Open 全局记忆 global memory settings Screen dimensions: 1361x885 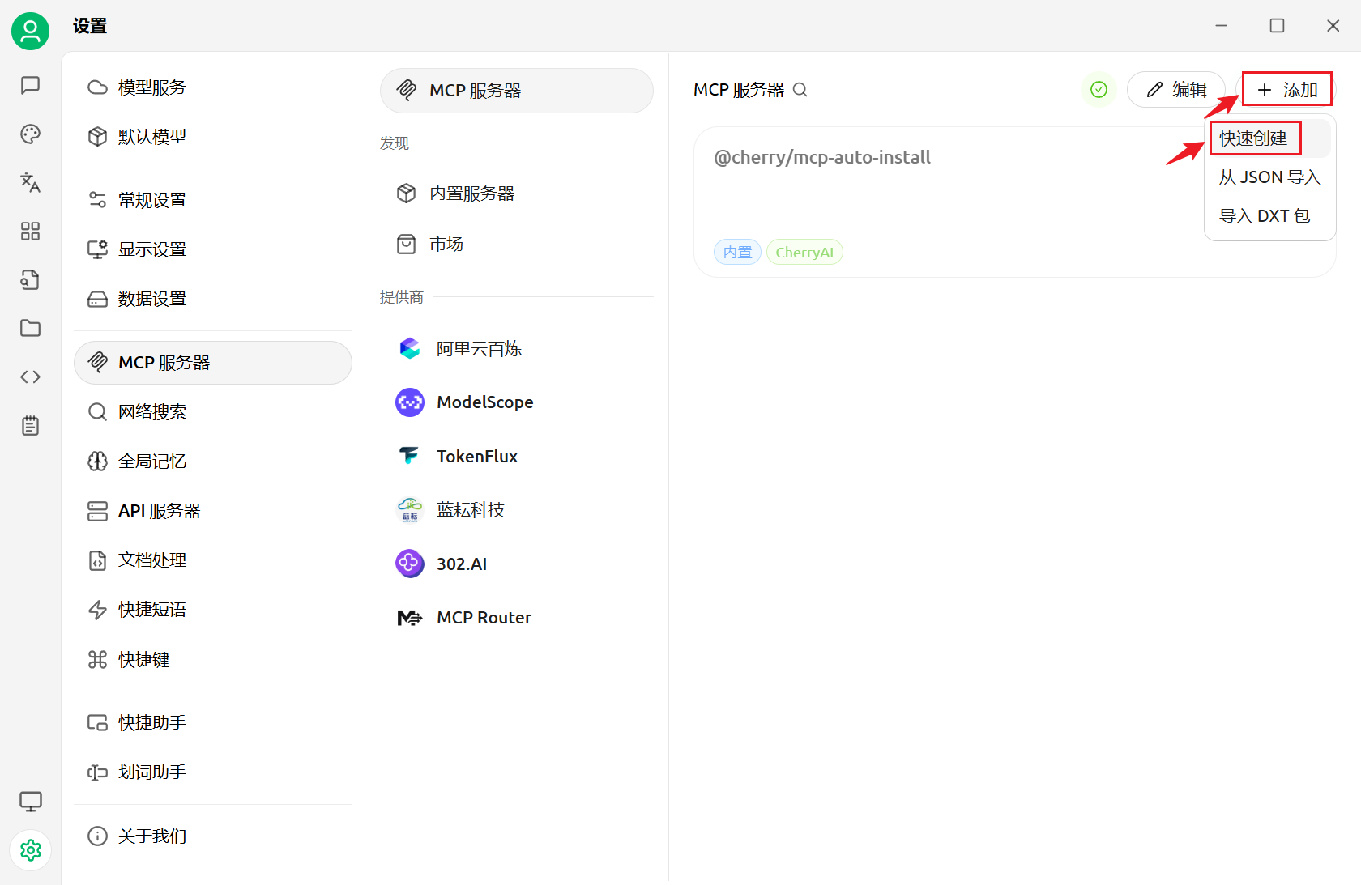point(213,462)
